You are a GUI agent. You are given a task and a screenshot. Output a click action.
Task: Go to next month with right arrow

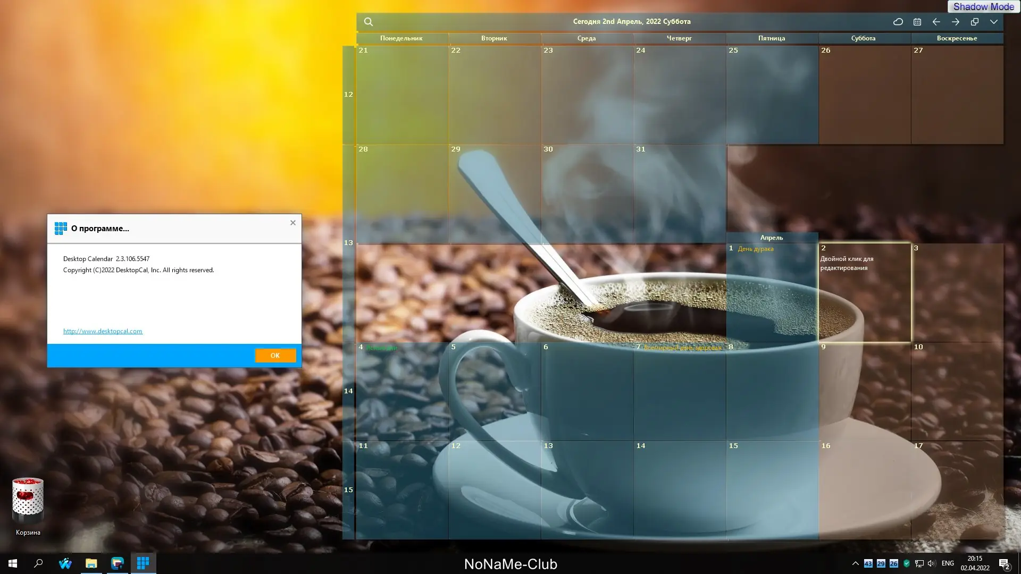(956, 22)
